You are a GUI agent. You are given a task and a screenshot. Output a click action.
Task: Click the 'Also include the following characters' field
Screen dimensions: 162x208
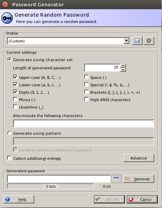point(83,123)
